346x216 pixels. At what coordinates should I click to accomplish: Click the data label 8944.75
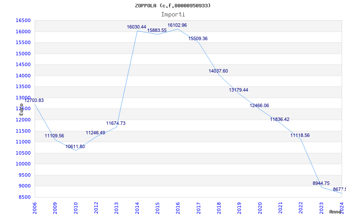[x=321, y=183]
